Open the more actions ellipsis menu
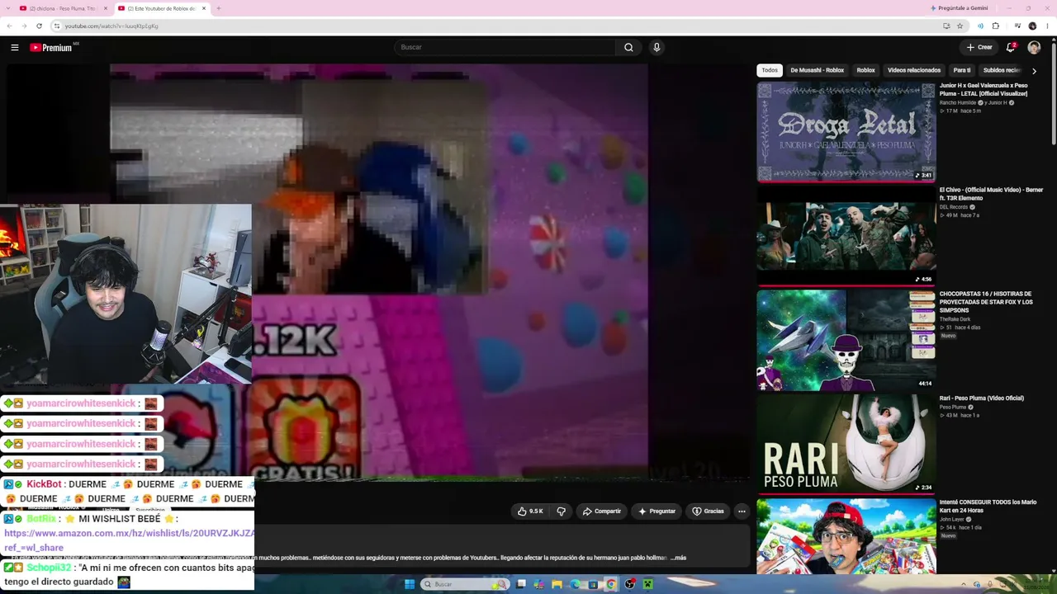1057x594 pixels. coord(742,511)
